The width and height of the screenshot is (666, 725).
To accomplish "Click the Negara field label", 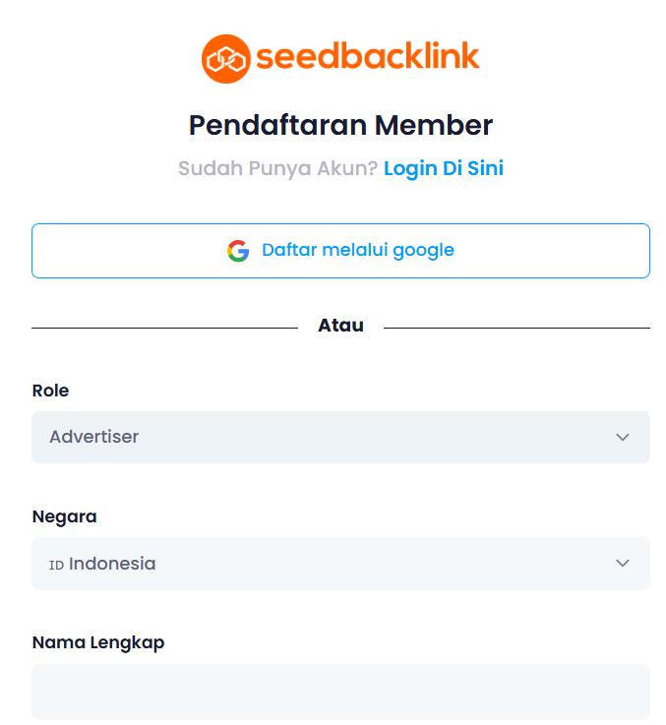I will click(64, 516).
